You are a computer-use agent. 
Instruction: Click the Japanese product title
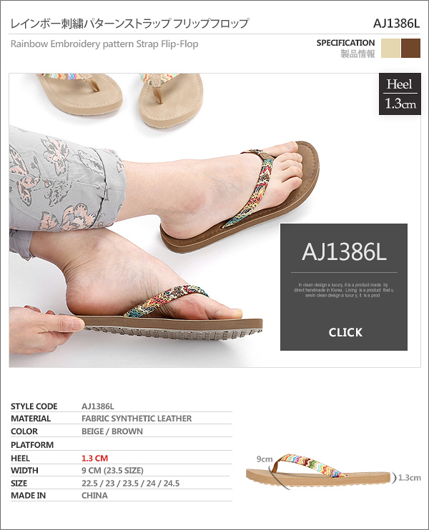(x=129, y=24)
